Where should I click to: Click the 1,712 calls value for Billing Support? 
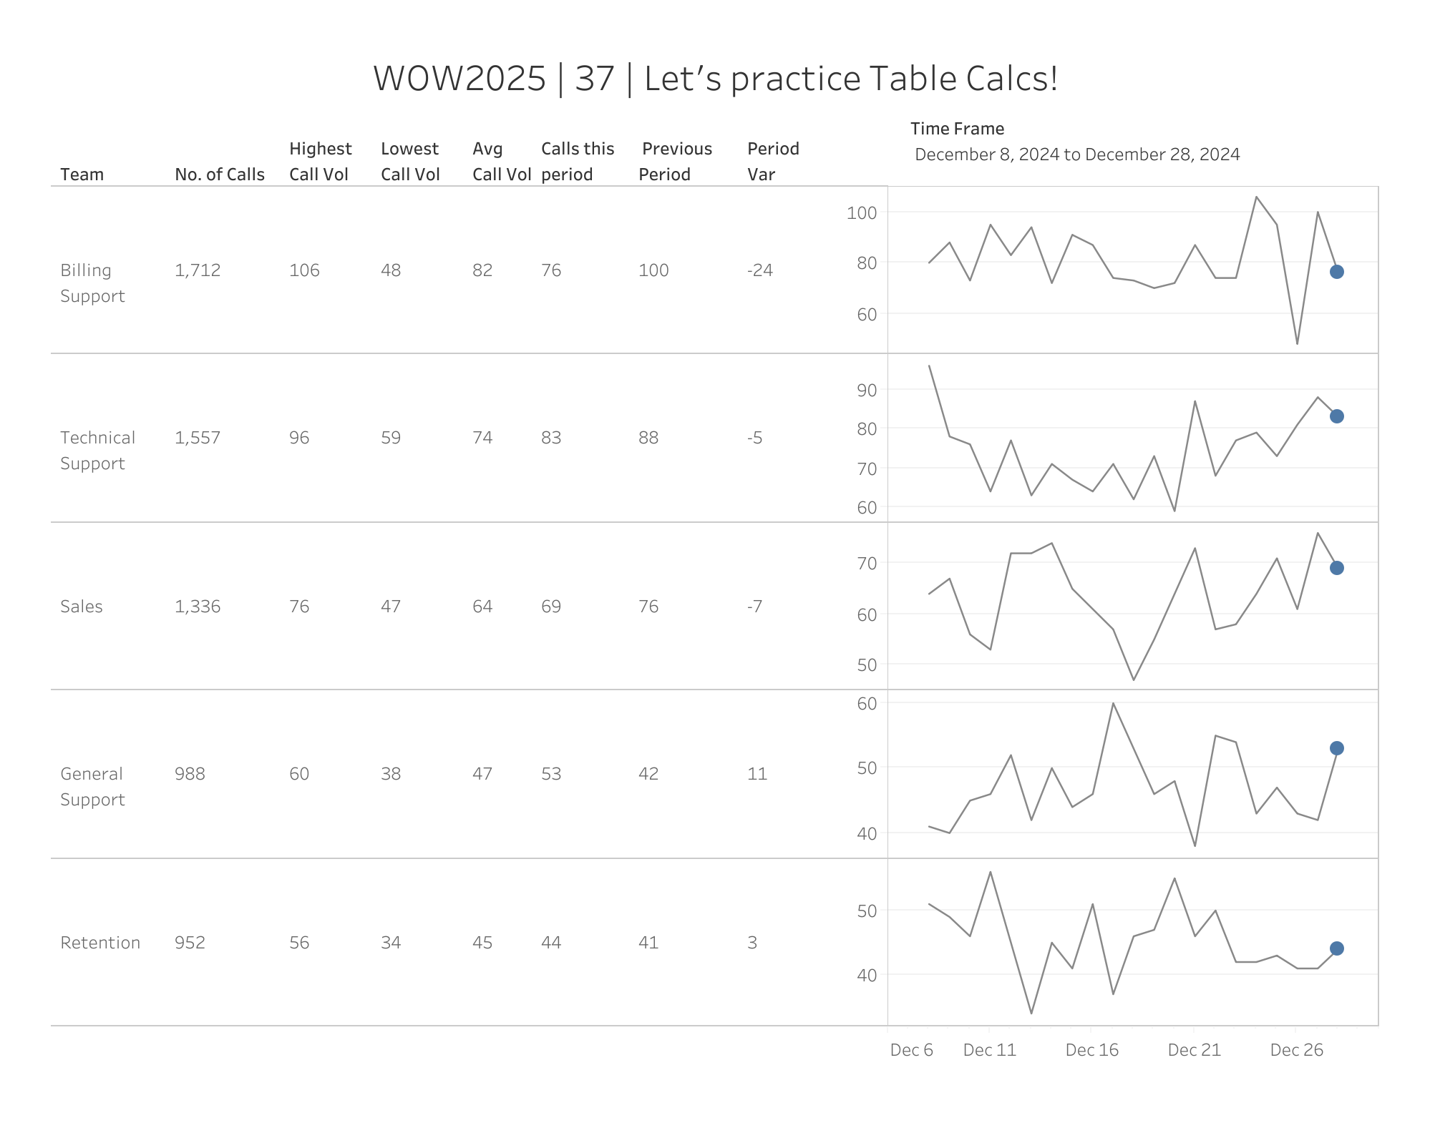(x=198, y=270)
